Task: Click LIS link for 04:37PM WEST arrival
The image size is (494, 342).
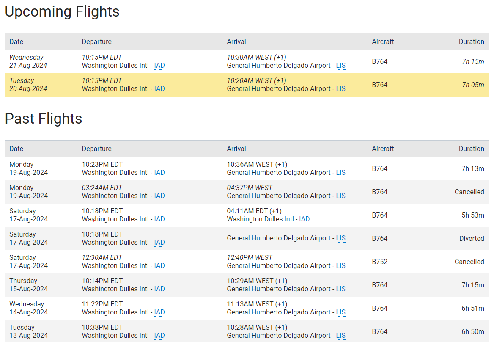Action: pos(340,196)
